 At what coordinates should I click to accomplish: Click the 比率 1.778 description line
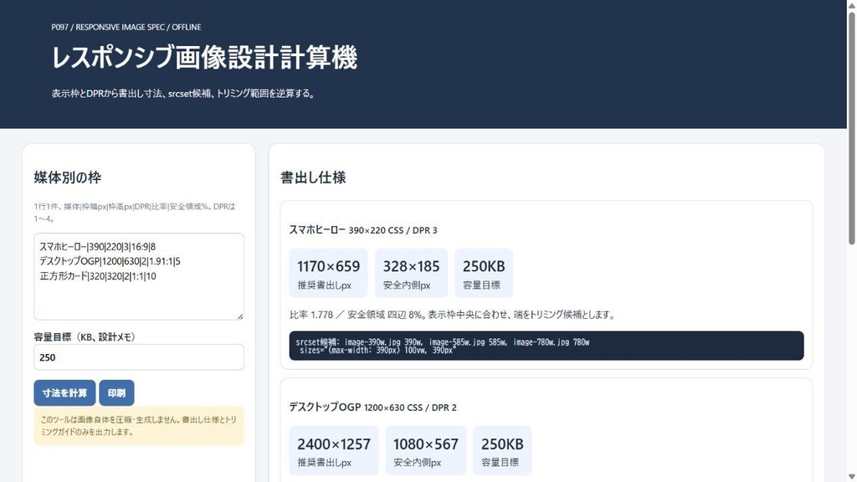click(453, 315)
